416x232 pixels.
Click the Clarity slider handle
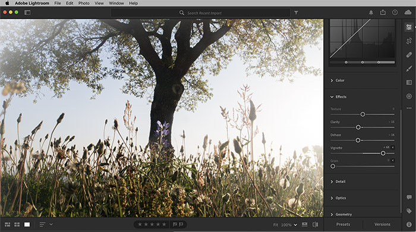coord(358,127)
